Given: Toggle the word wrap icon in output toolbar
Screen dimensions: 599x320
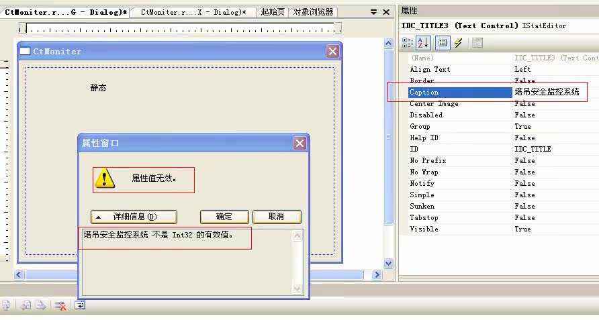Looking at the screenshot, I should [x=80, y=305].
